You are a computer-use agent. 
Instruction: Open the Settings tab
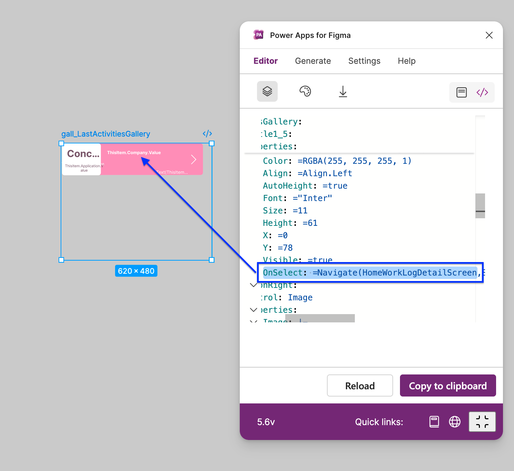point(364,61)
